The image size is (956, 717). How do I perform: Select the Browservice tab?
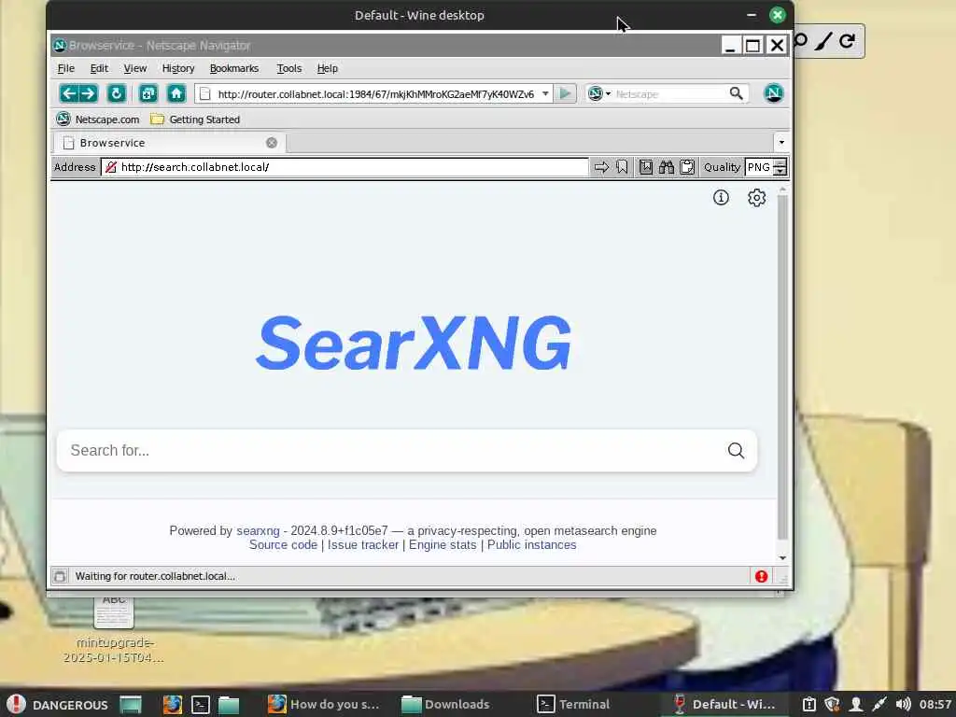point(170,143)
